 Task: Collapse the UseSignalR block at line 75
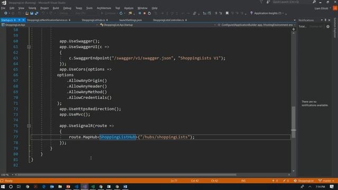29,126
